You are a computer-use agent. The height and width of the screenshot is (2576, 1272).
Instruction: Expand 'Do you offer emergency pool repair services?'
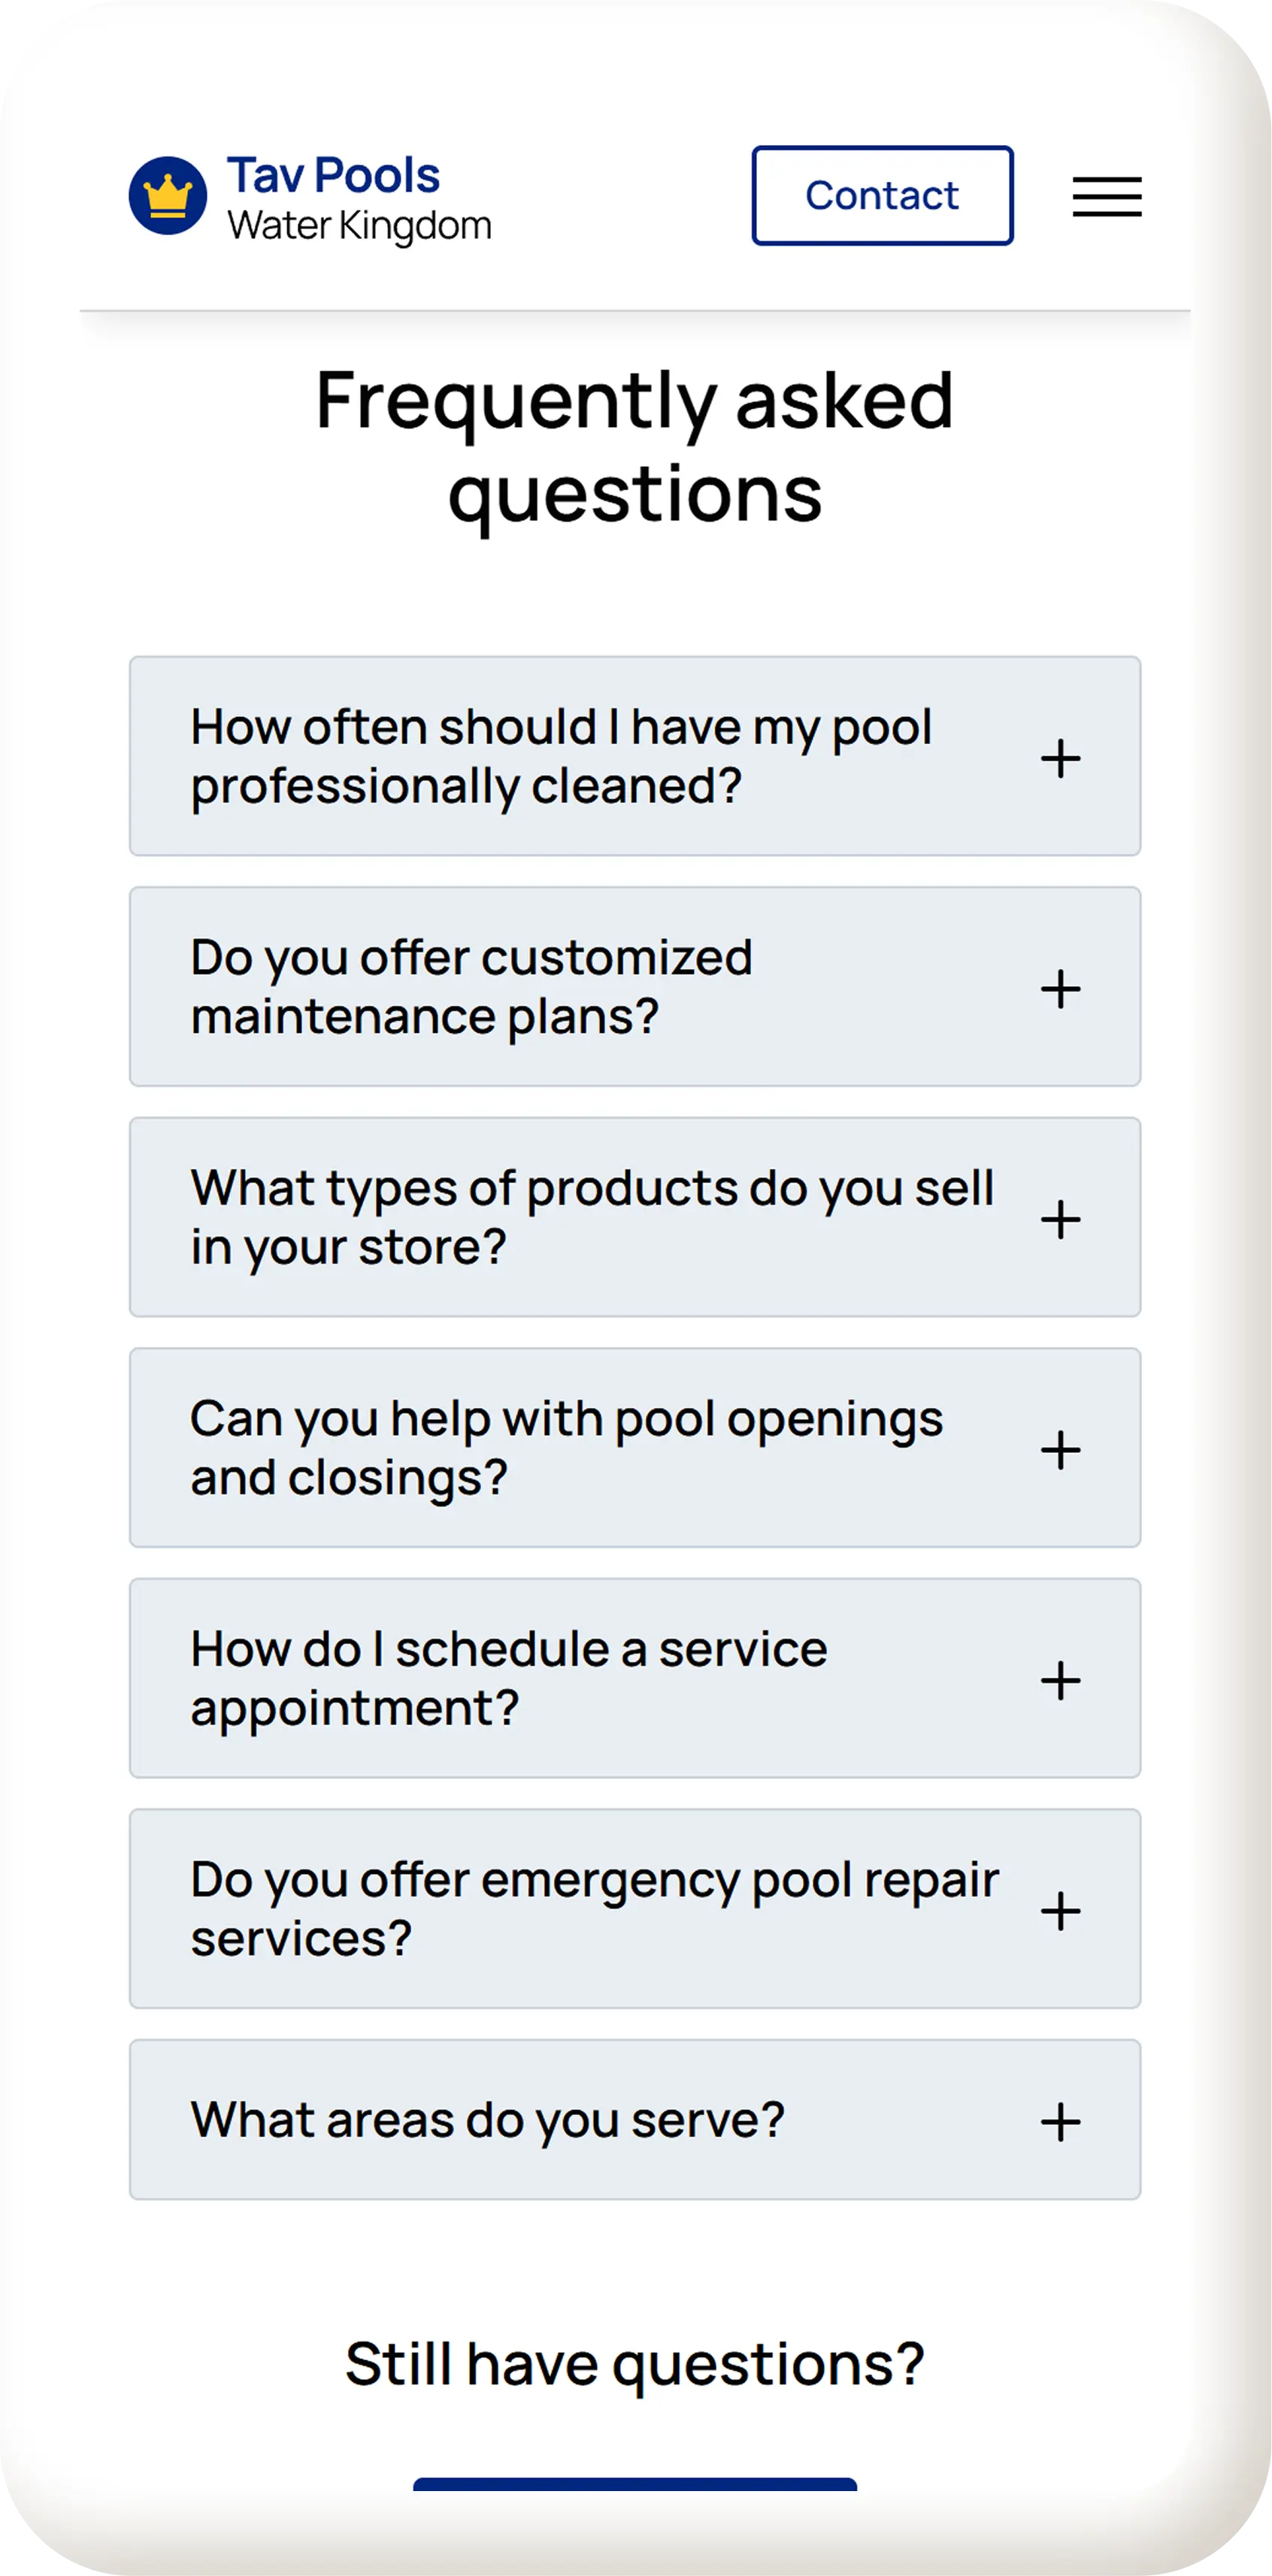[593, 1909]
